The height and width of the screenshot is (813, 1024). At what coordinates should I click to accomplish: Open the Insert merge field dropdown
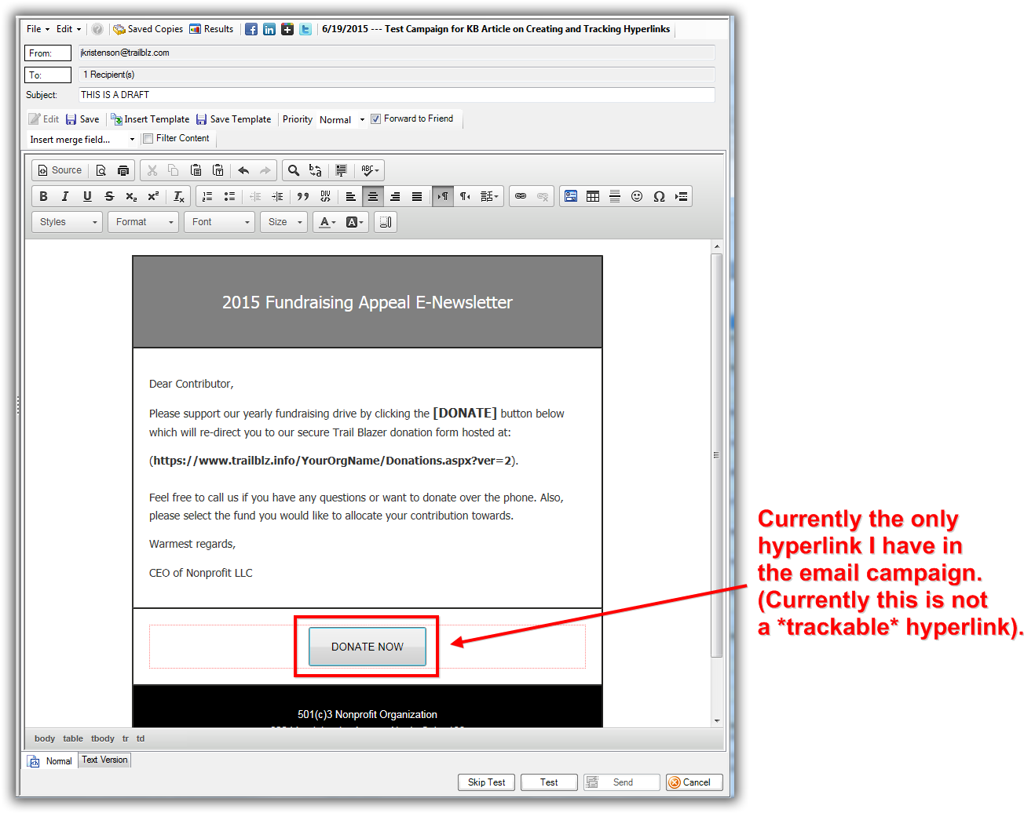coord(82,138)
